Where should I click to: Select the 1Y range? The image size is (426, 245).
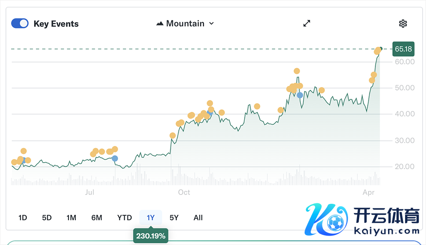[151, 217]
